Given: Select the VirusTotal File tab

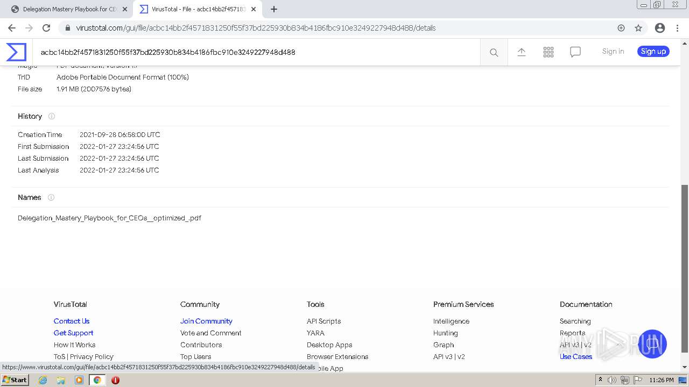Looking at the screenshot, I should point(198,9).
